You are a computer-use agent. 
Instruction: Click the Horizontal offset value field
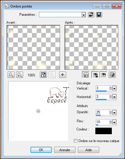102,97
